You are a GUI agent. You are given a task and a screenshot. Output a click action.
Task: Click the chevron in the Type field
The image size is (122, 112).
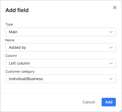[111, 32]
